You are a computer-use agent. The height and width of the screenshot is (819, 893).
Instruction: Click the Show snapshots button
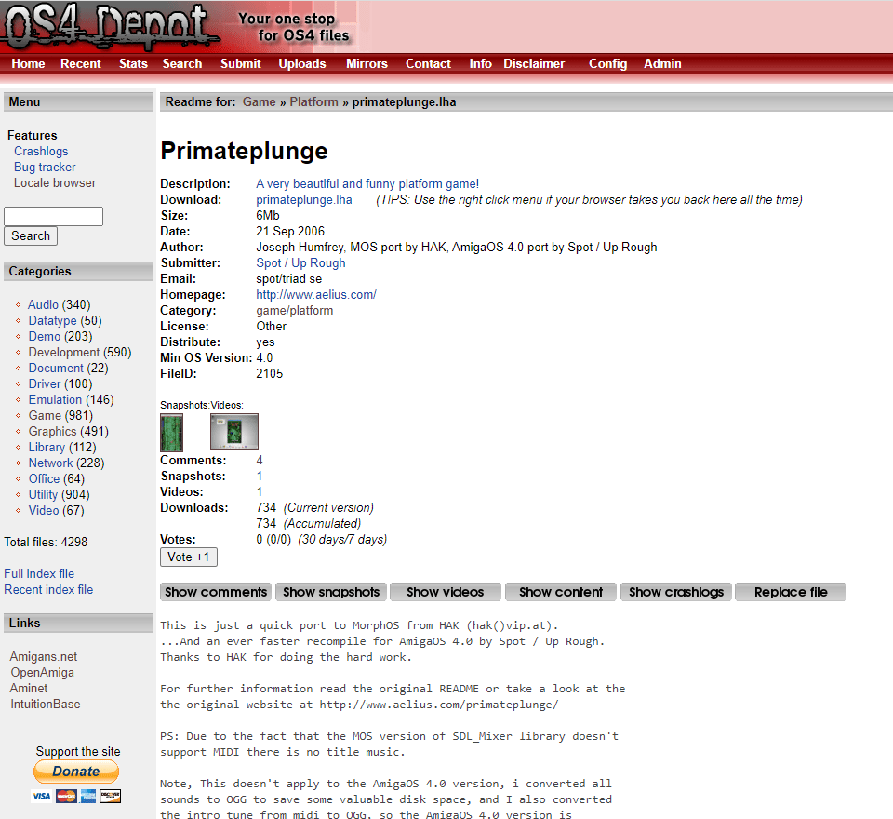pos(331,592)
